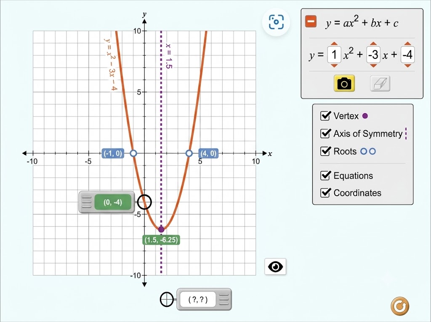Decrease coefficient c with down arrow

pos(407,66)
